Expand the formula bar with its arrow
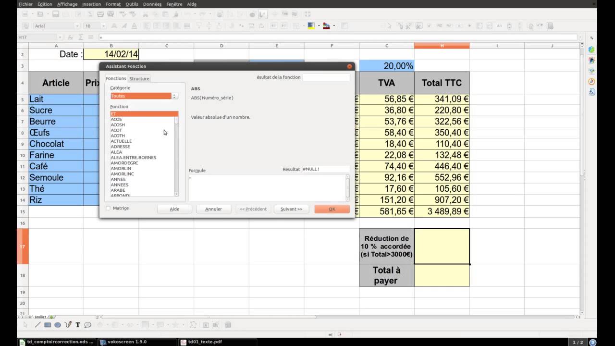The height and width of the screenshot is (346, 615). click(x=581, y=37)
